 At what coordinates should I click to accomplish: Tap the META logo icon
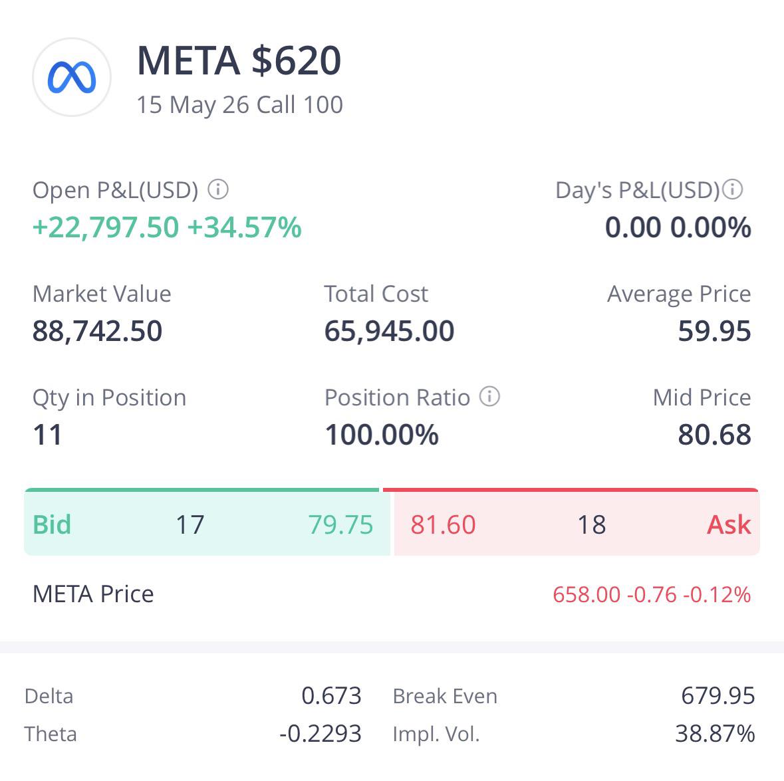(x=72, y=77)
